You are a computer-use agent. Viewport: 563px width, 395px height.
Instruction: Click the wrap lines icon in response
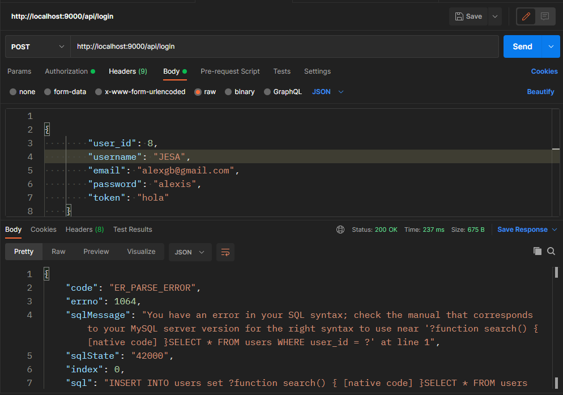point(225,252)
